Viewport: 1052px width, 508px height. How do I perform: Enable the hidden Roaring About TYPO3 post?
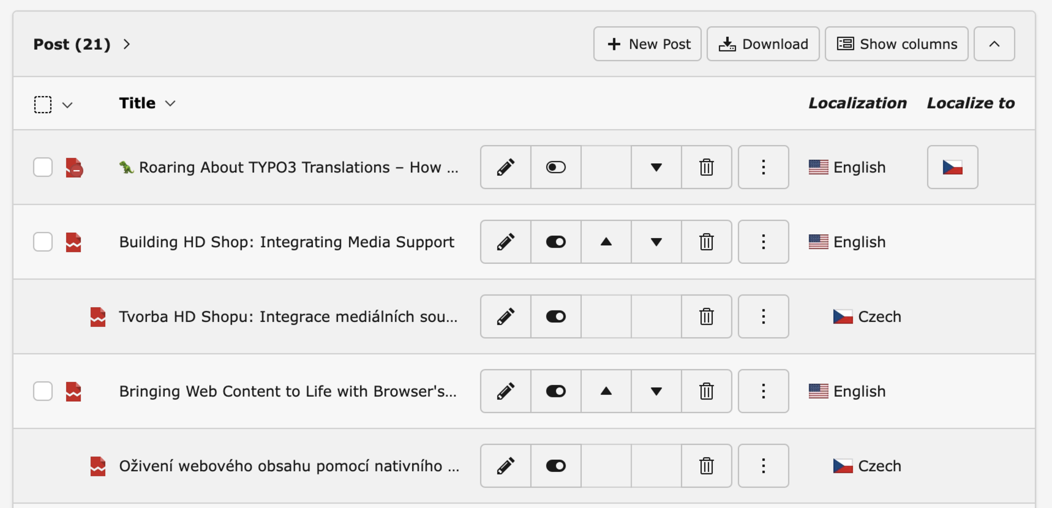point(556,167)
